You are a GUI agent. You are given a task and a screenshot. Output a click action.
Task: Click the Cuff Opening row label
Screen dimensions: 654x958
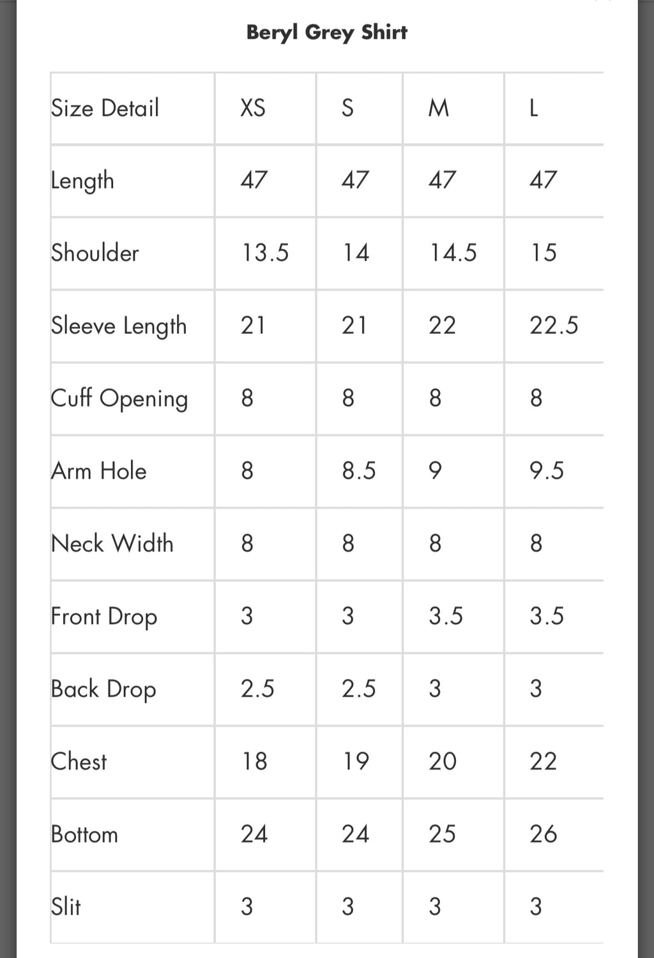tap(119, 399)
